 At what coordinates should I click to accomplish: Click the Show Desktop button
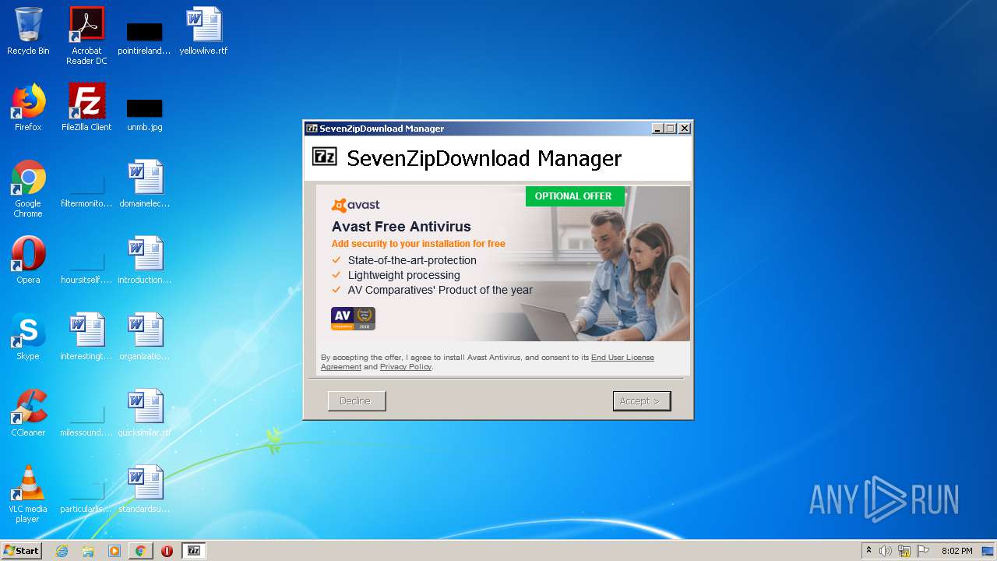(988, 551)
